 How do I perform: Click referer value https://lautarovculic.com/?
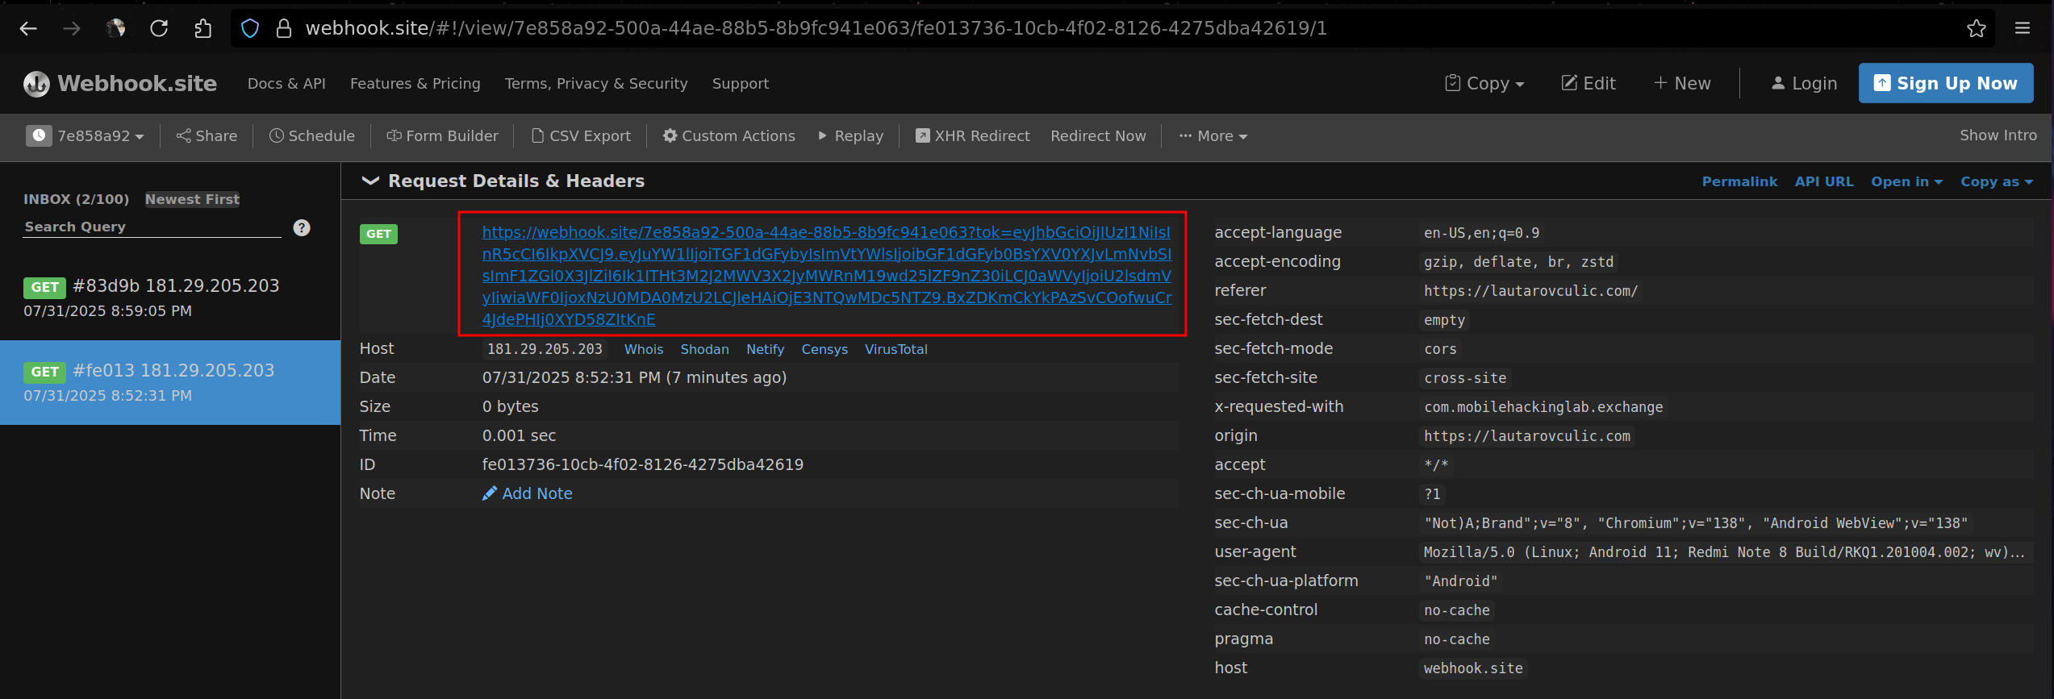1530,291
